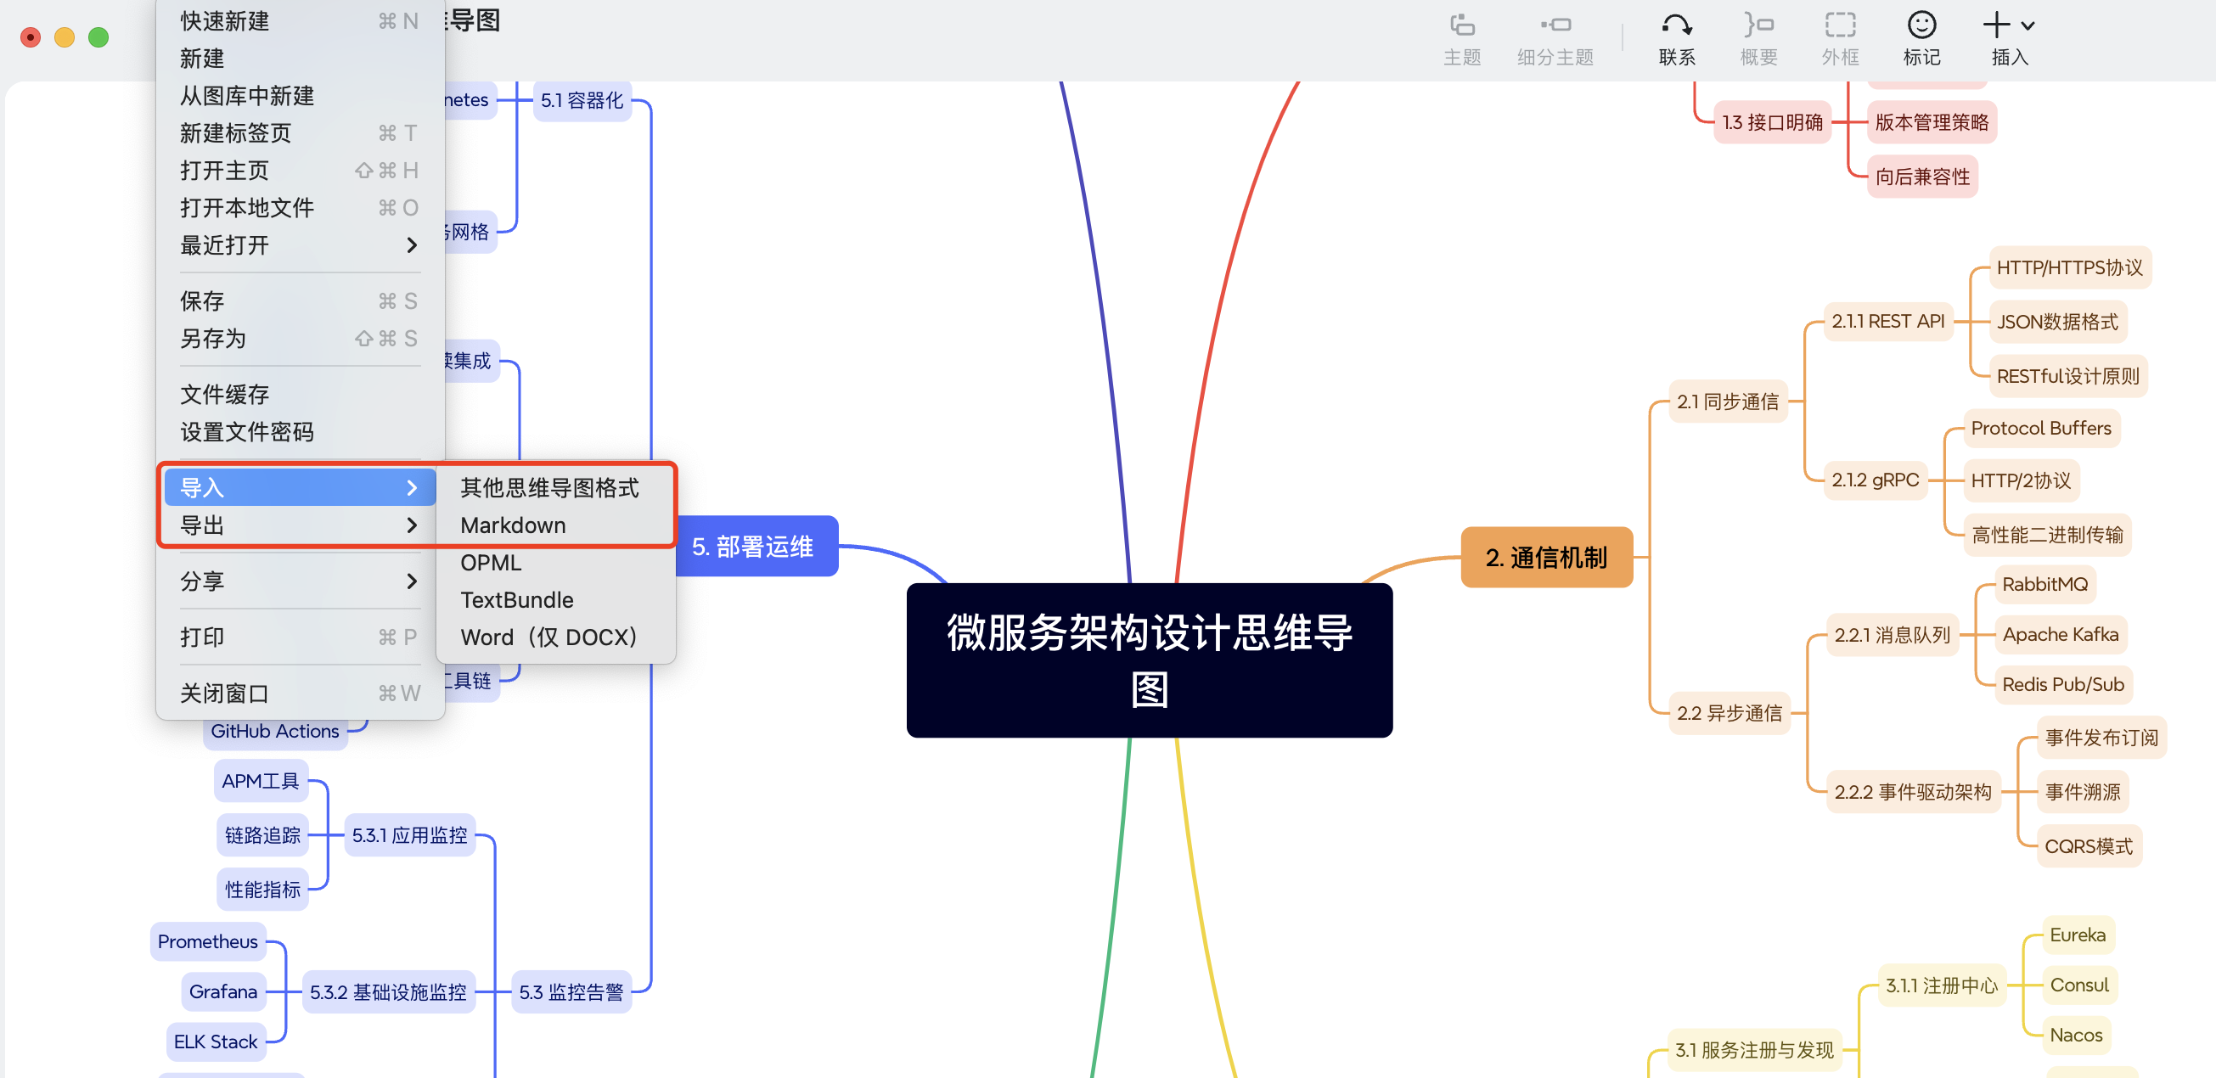The image size is (2216, 1078).
Task: Click the green fullscreen window button
Action: point(99,37)
